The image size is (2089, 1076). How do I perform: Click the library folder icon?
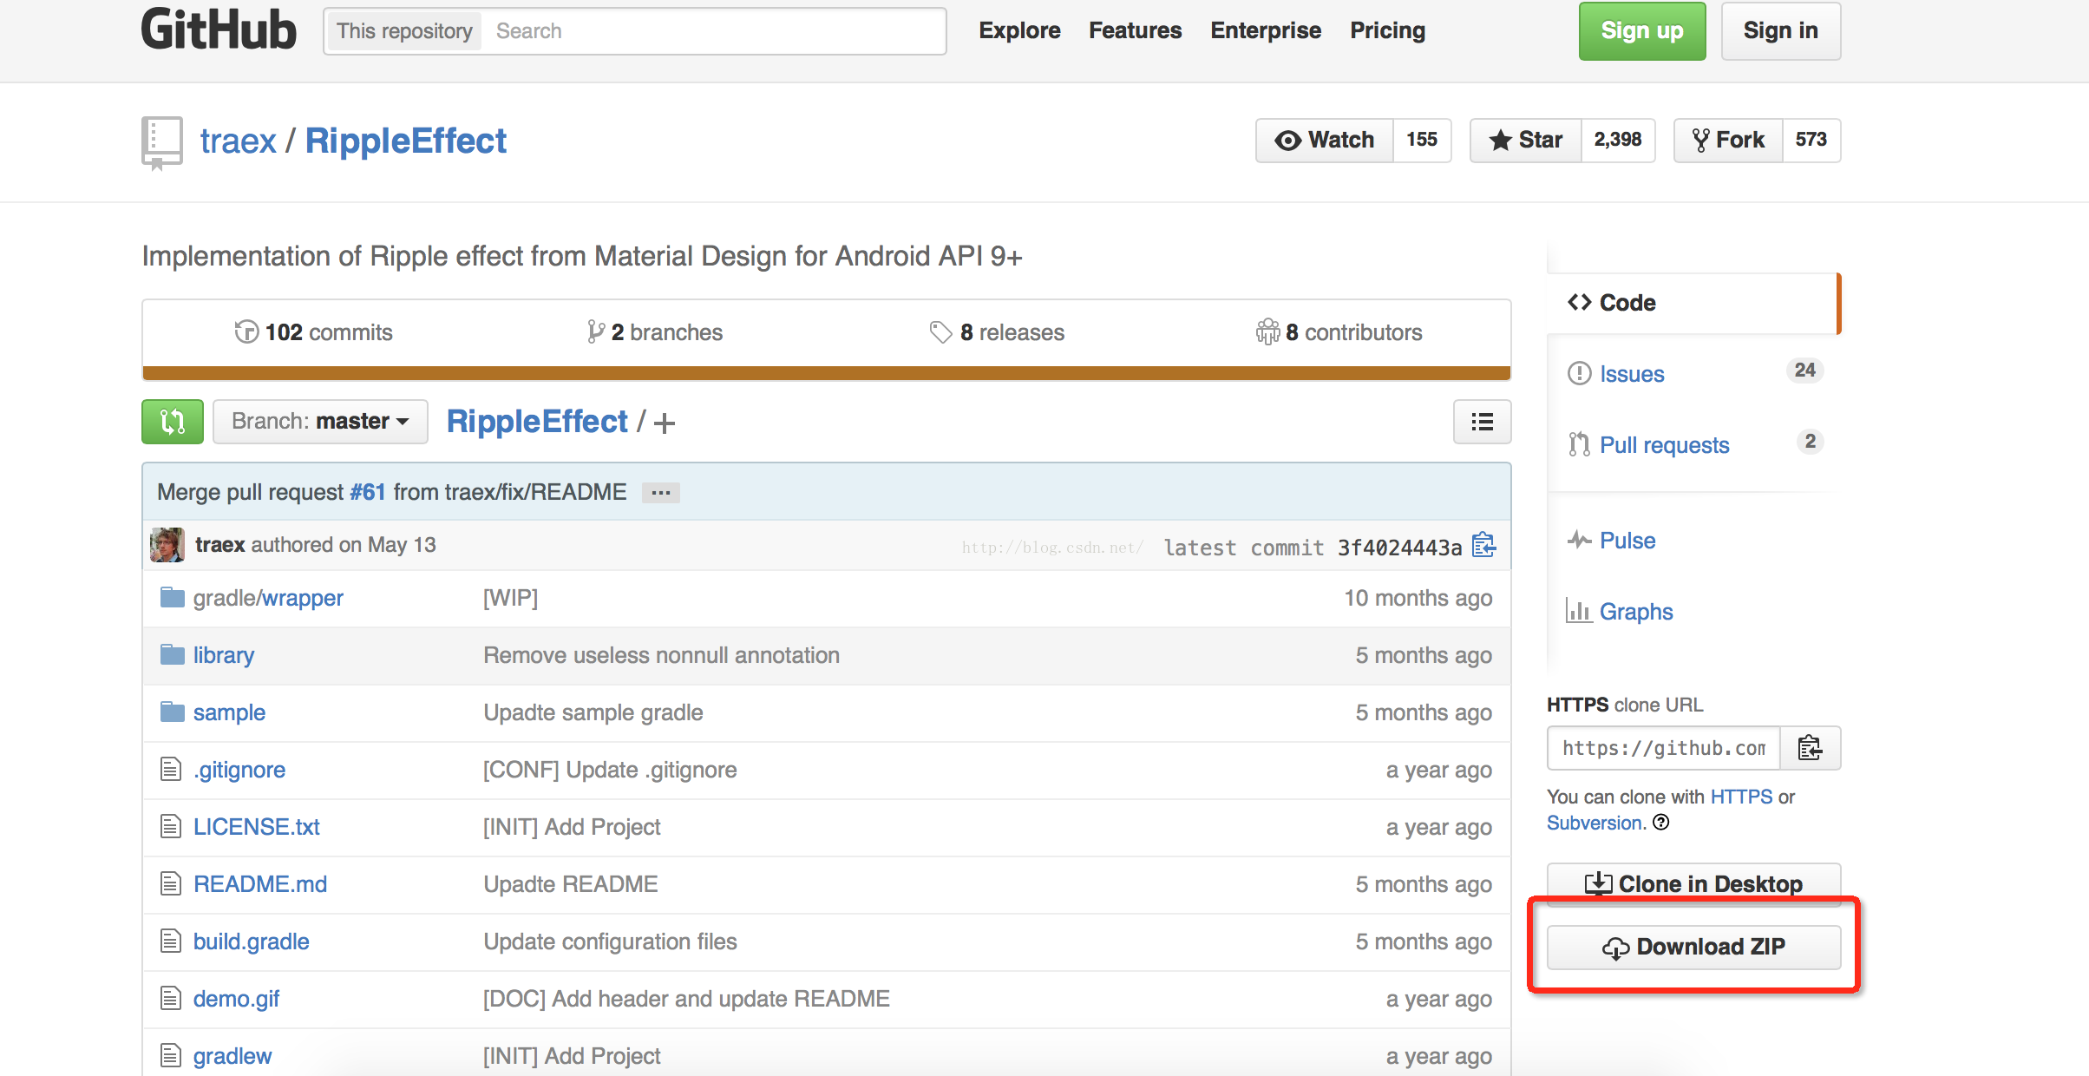(x=173, y=655)
